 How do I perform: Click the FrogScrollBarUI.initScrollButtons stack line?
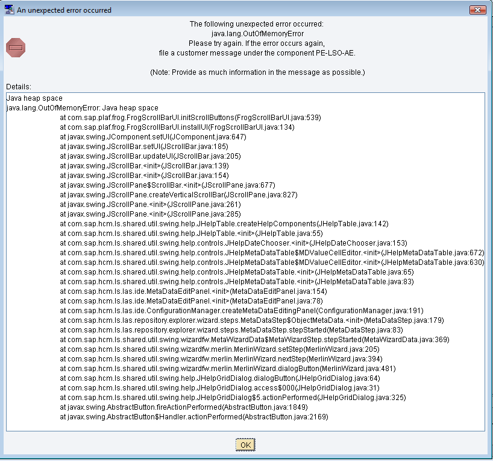tap(190, 118)
